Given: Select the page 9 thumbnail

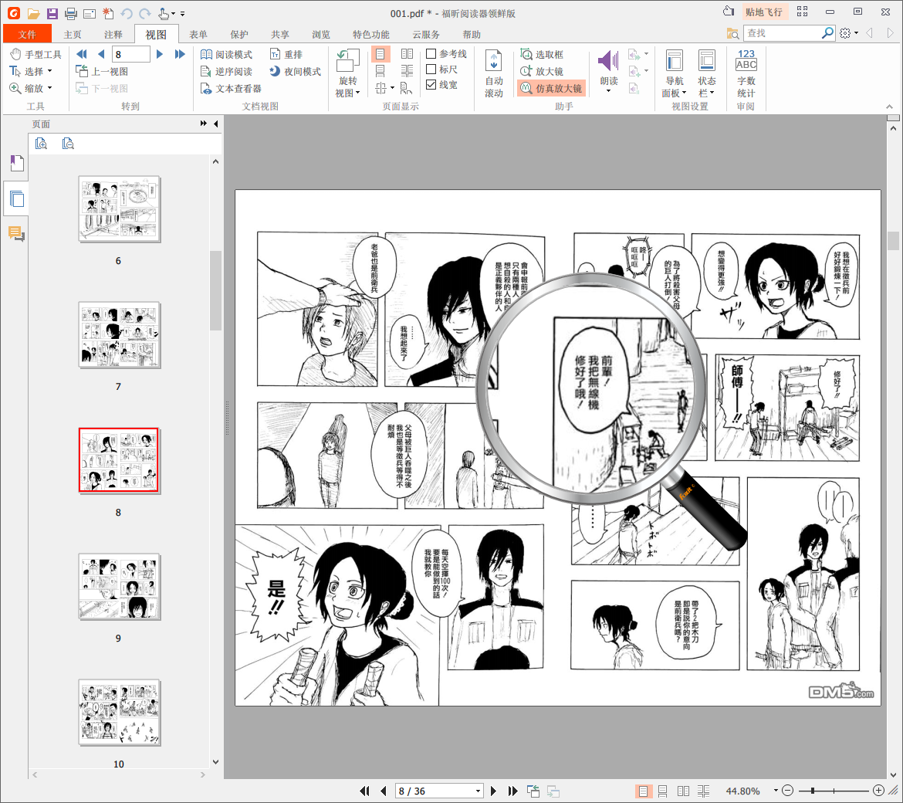Looking at the screenshot, I should (119, 587).
